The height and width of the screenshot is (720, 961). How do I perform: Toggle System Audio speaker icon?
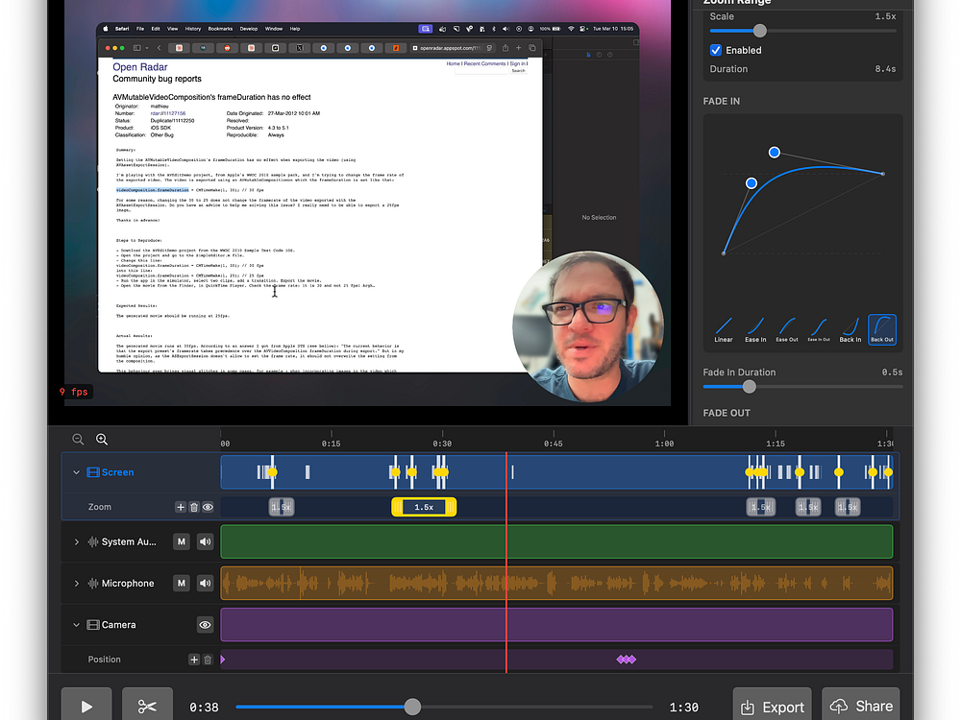point(206,541)
